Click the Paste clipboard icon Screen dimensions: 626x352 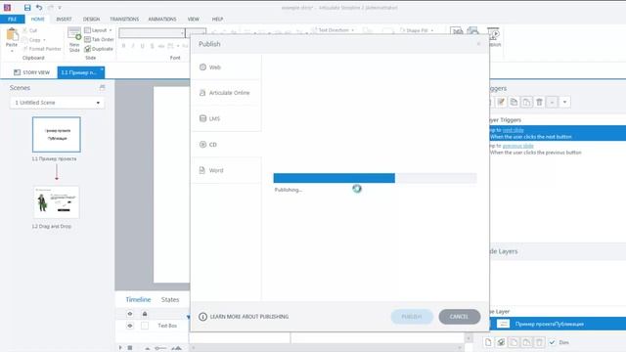click(x=12, y=35)
